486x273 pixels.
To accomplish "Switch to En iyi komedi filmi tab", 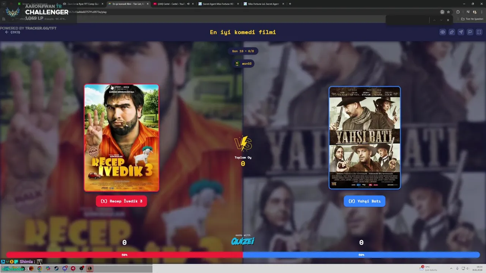I will pyautogui.click(x=128, y=4).
